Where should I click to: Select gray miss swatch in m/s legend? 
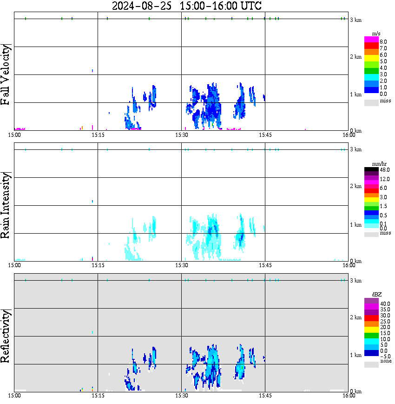click(x=371, y=102)
